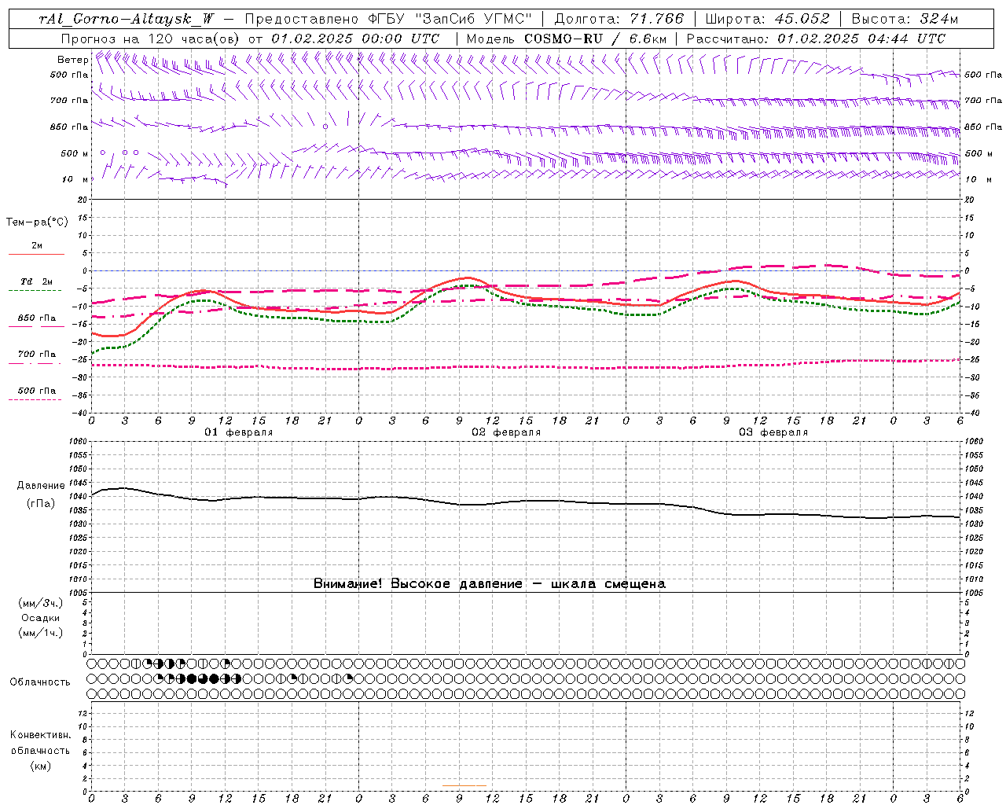Click the right pressure axis value 1030

click(973, 524)
